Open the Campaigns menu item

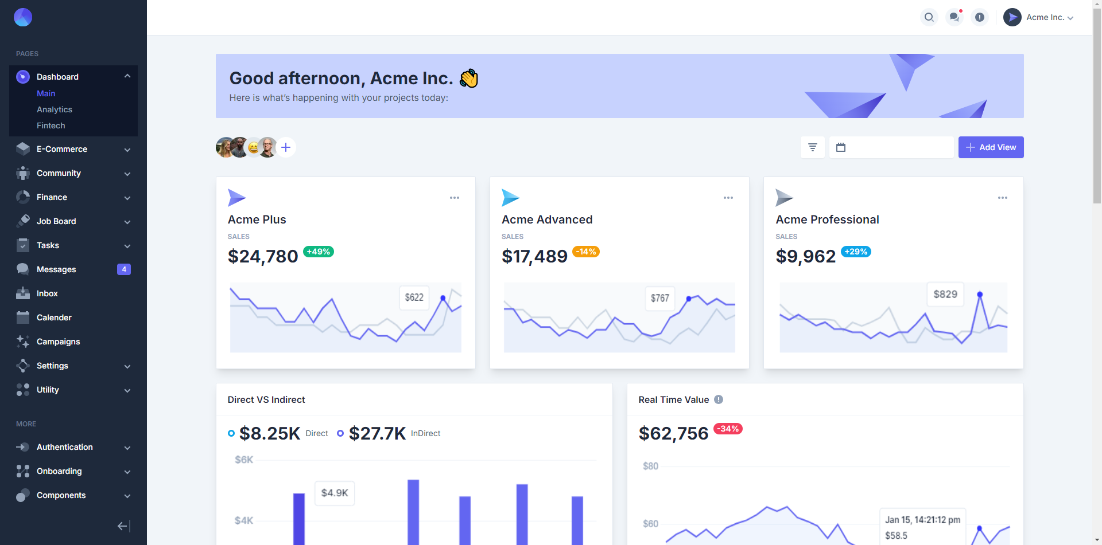click(x=73, y=342)
